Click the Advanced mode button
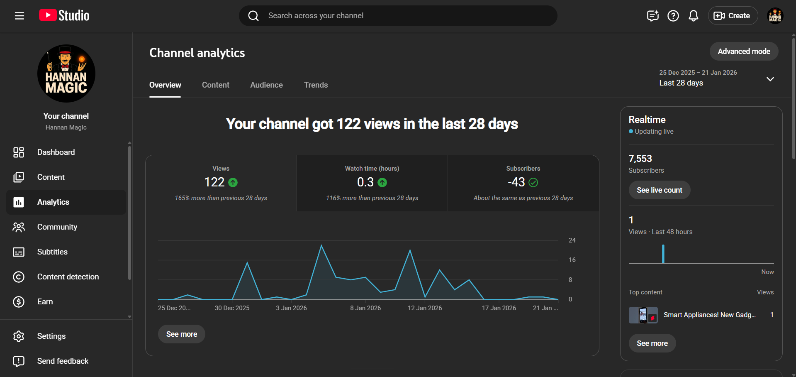This screenshot has height=377, width=796. click(743, 51)
